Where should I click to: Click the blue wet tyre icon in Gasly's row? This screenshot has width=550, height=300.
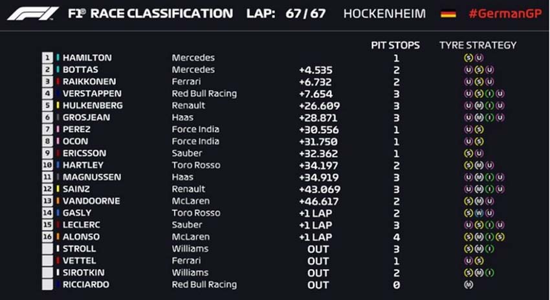[478, 213]
